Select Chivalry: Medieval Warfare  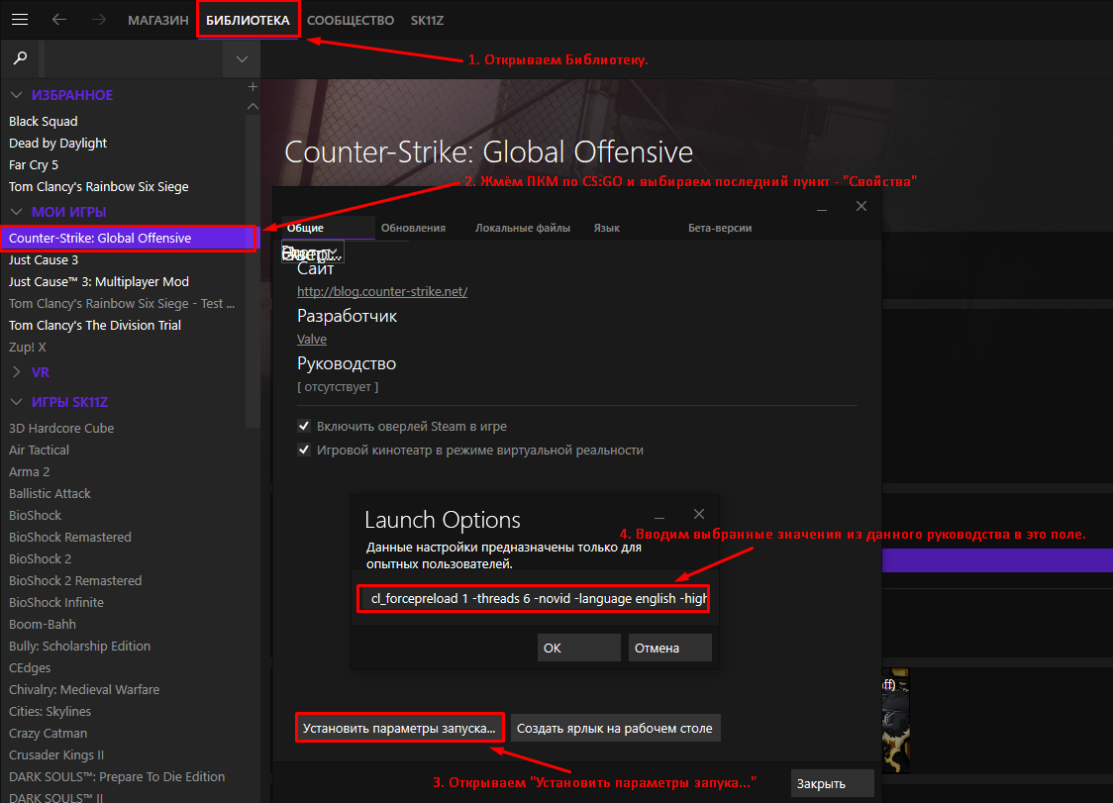pos(84,690)
